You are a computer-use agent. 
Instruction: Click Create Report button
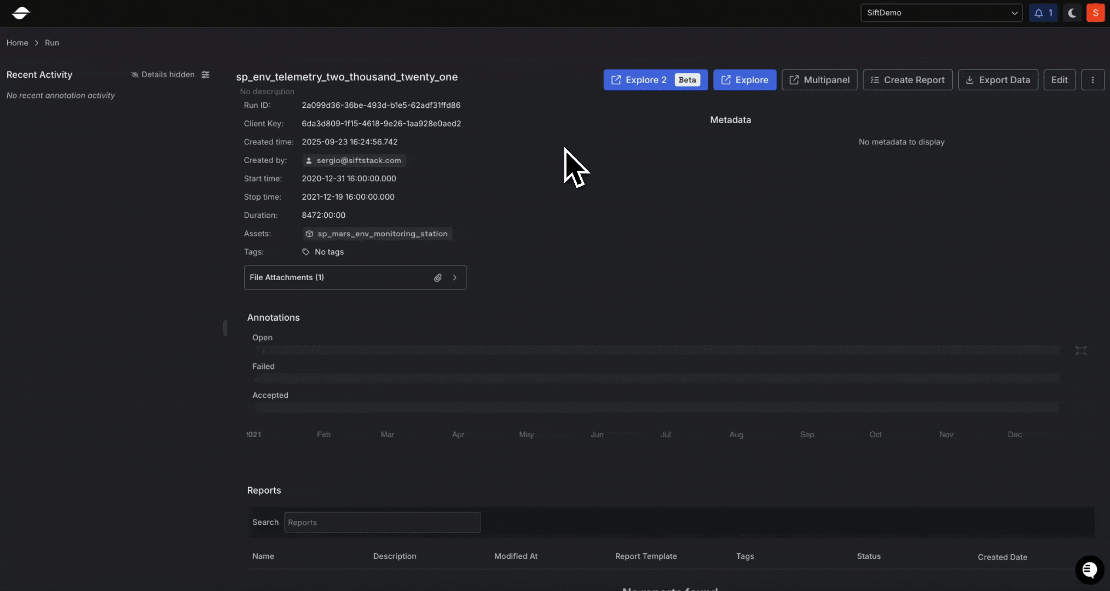[x=907, y=80]
